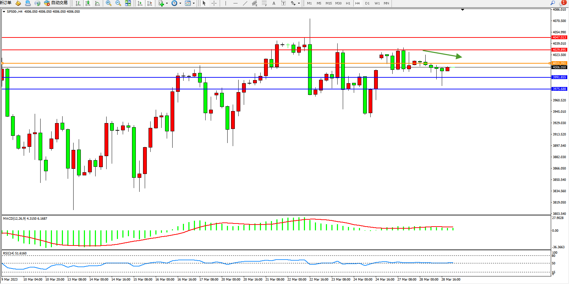
Task: Click the 新订单 new order button
Action: coord(6,3)
